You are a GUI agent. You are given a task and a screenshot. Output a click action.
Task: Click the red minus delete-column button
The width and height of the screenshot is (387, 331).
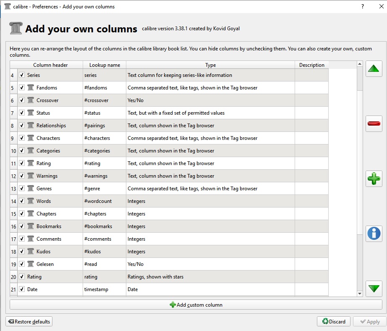tap(374, 123)
